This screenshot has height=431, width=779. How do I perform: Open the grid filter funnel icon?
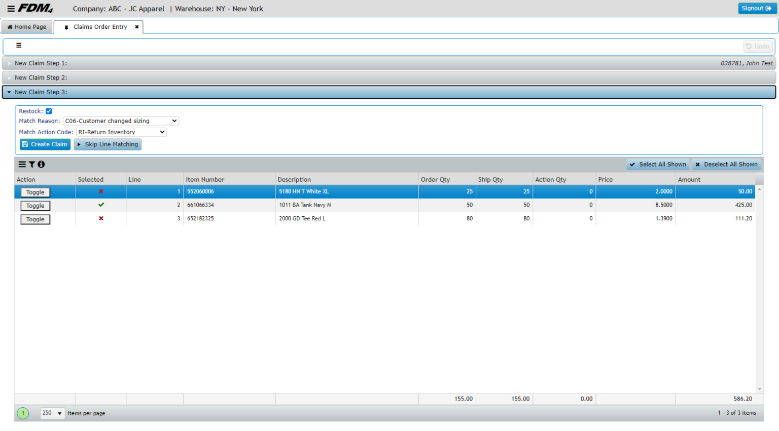(x=31, y=164)
